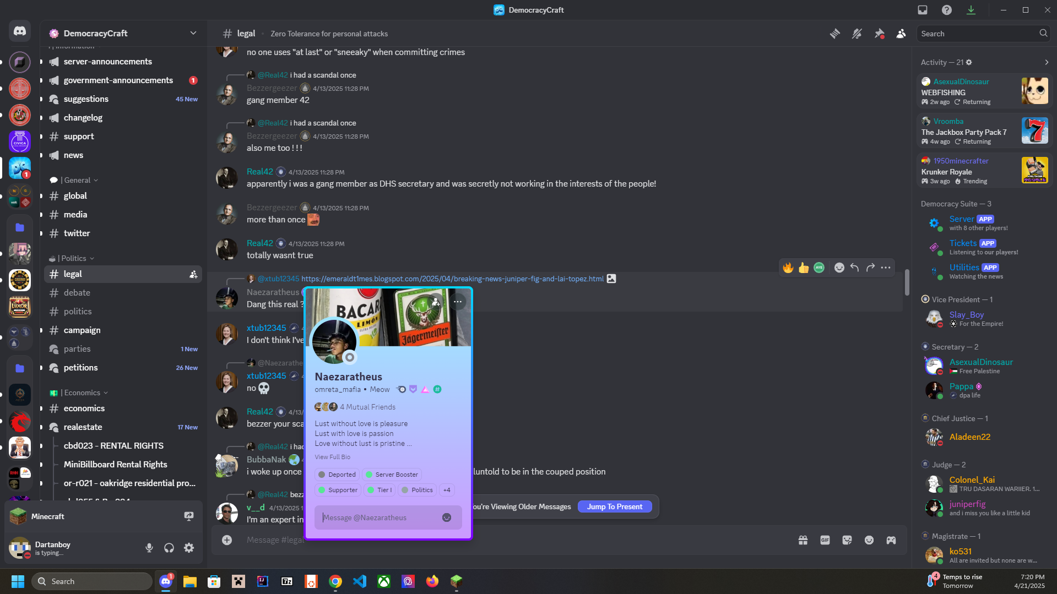This screenshot has height=594, width=1057.
Task: Open View Full Bio in profile popout
Action: coord(332,457)
